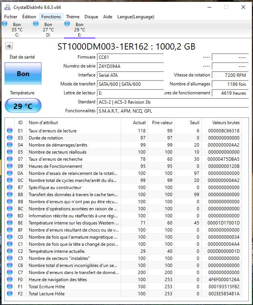Click status orb for attribute C0
253x305 pixels.
click(10, 237)
